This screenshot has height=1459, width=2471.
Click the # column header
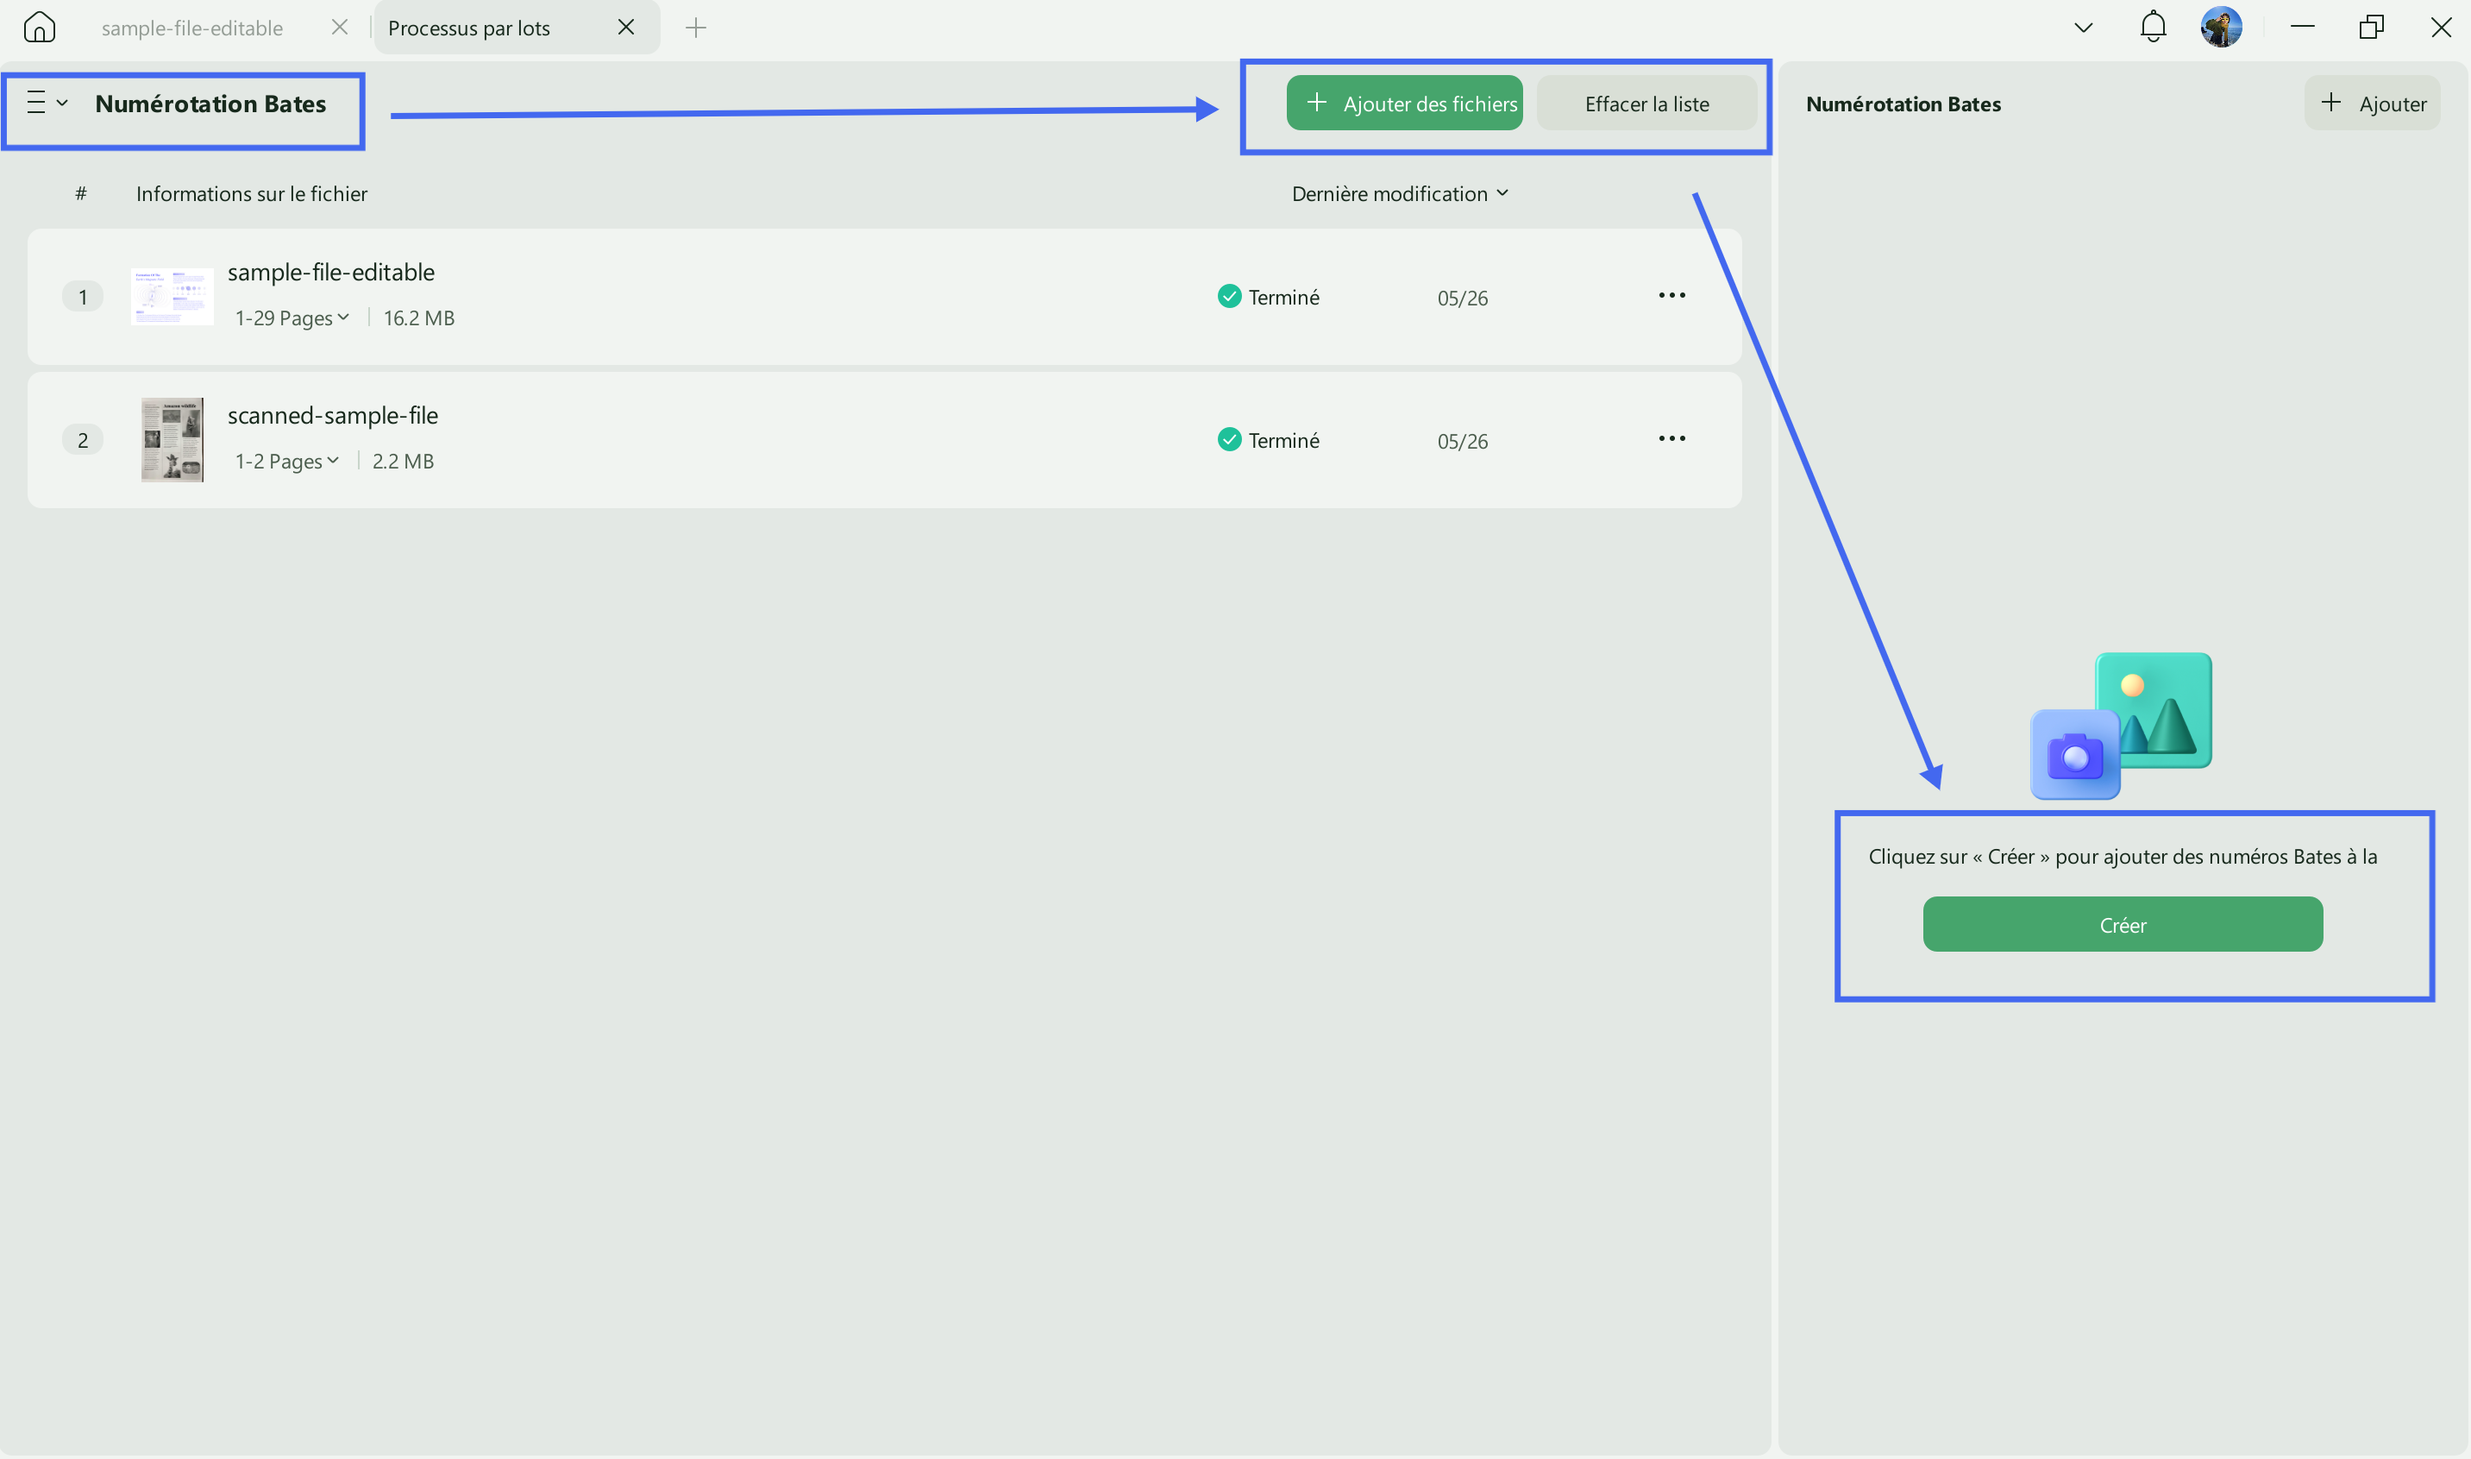point(80,193)
